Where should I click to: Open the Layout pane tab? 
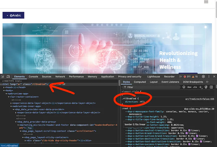[x=154, y=82]
